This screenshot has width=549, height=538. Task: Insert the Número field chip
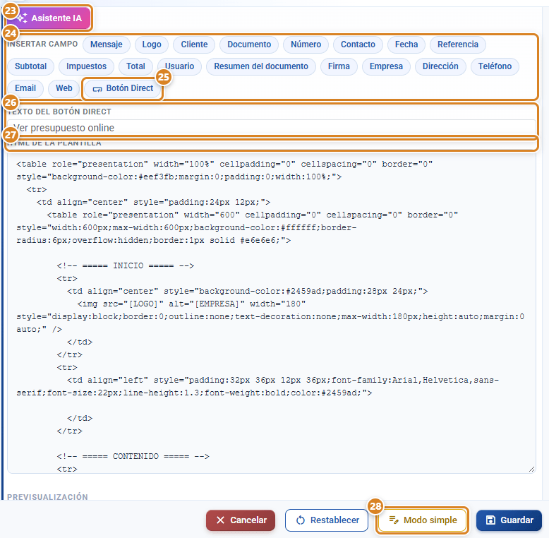(306, 44)
